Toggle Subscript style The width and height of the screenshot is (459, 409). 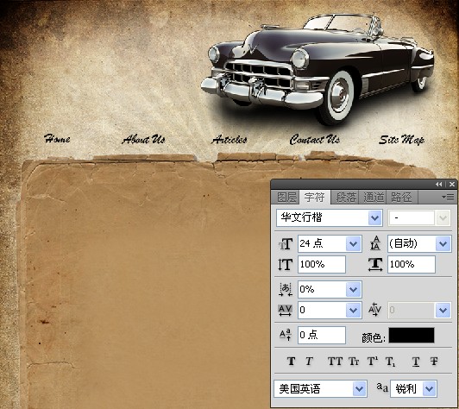point(391,362)
